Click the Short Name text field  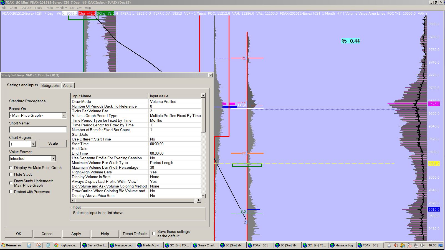[x=38, y=130]
